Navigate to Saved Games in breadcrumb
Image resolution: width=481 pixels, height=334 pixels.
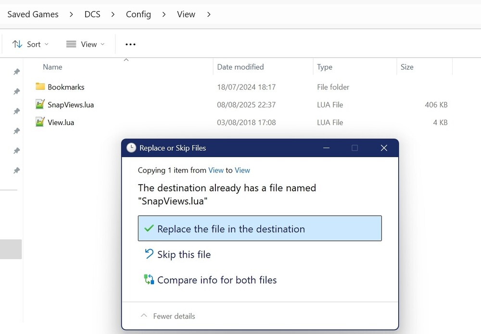tap(33, 14)
